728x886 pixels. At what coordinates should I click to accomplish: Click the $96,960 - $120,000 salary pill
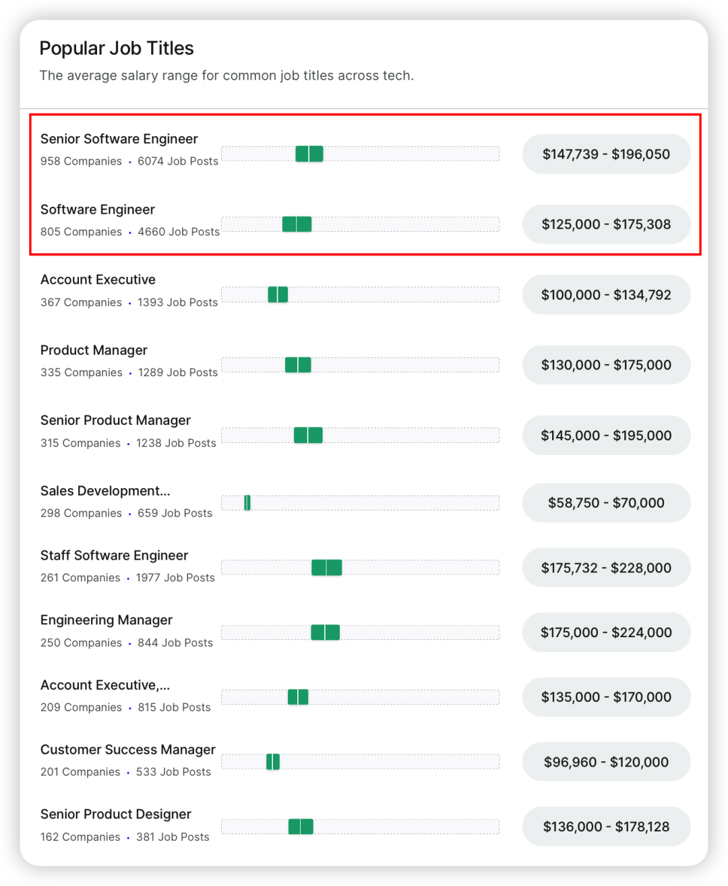point(606,762)
